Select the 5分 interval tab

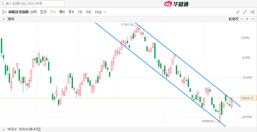point(88,12)
